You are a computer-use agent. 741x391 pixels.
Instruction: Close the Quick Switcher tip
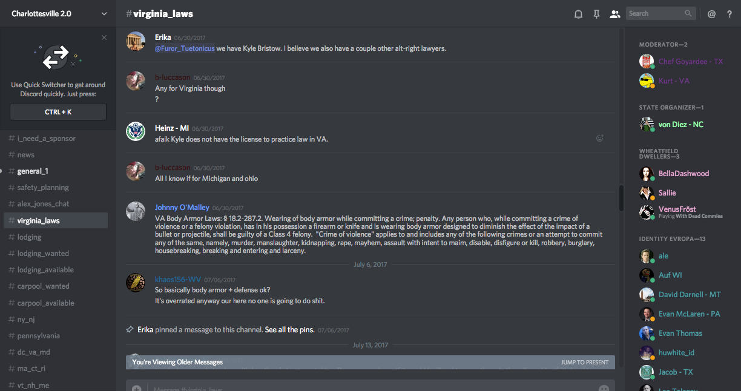click(x=104, y=38)
